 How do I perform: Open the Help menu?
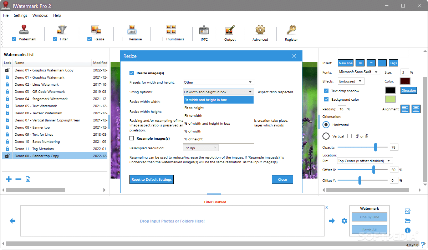(57, 15)
